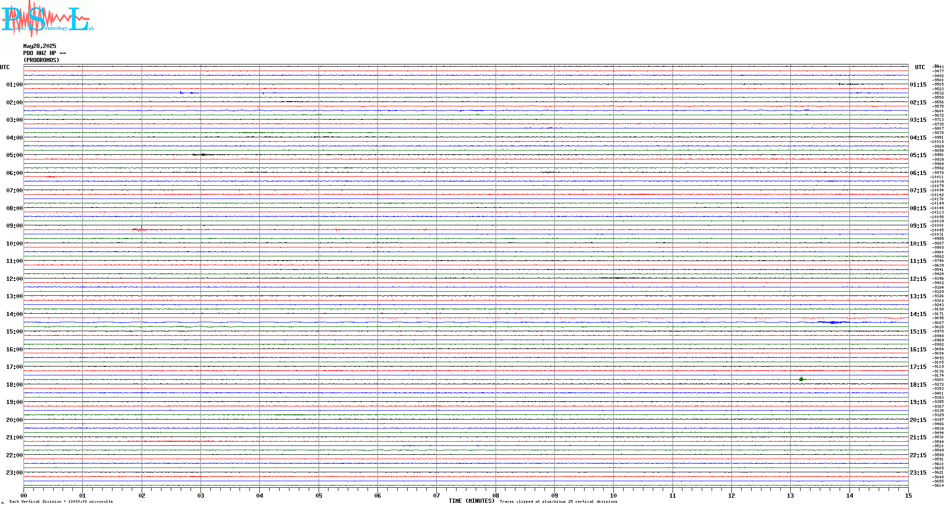Image resolution: width=946 pixels, height=508 pixels.
Task: Click the 05:15 label on the right axis
Action: [918, 155]
